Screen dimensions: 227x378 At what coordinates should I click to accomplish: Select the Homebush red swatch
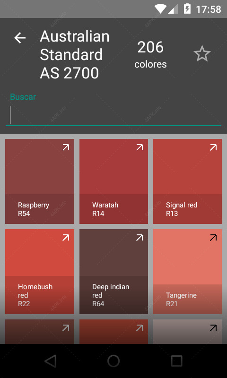pyautogui.click(x=40, y=272)
